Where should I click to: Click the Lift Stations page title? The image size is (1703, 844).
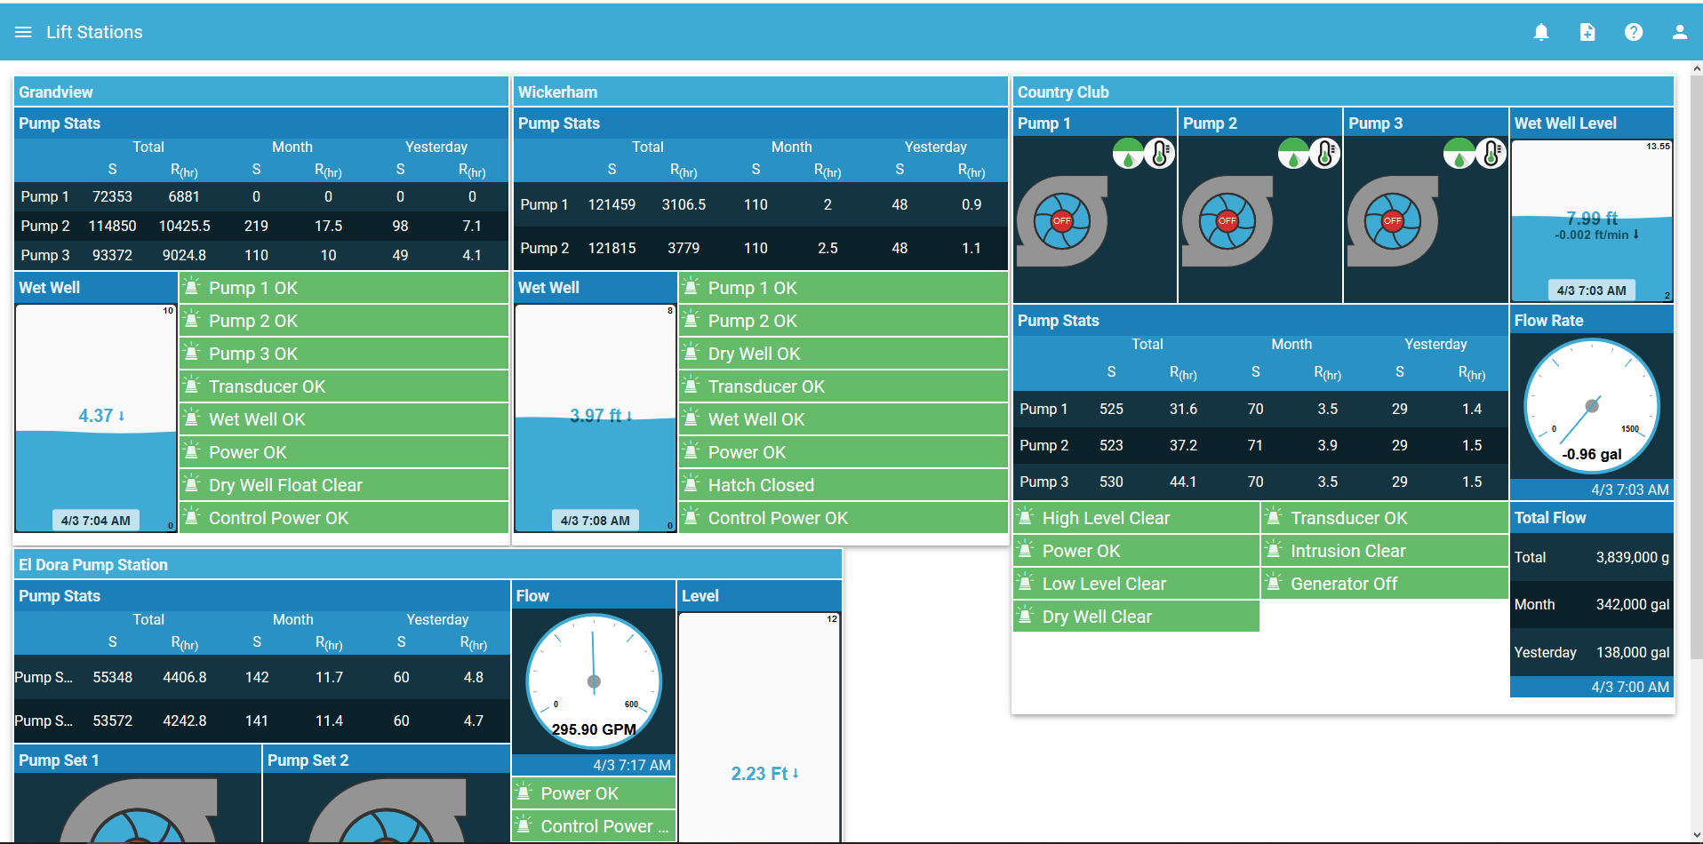(94, 32)
